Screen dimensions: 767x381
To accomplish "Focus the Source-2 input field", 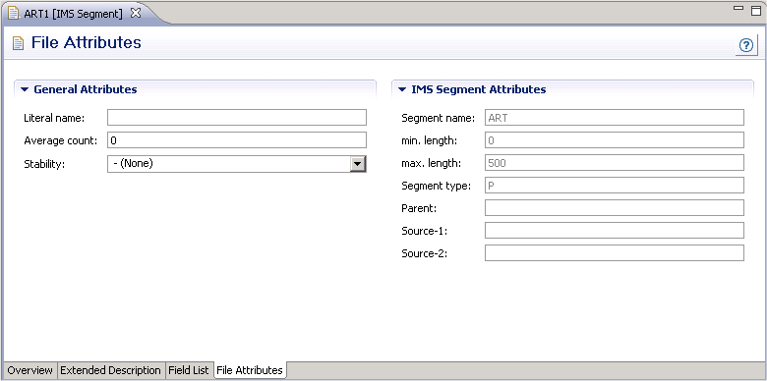I will [x=615, y=252].
